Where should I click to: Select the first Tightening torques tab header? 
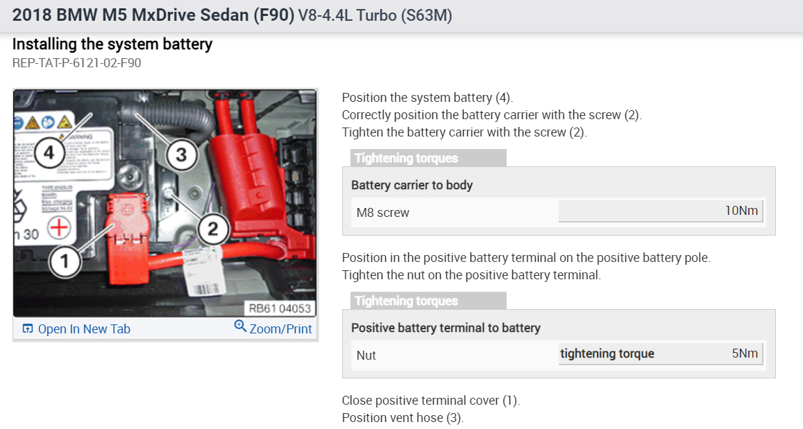tap(406, 158)
